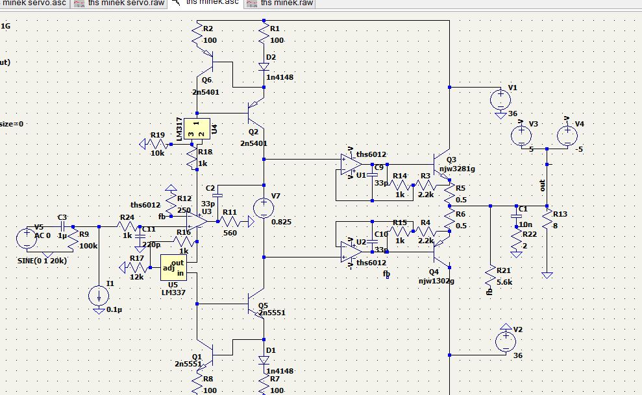Viewport: 642px width, 395px height.
Task: Select emitter resistor R6 symbol
Action: pyautogui.click(x=450, y=219)
